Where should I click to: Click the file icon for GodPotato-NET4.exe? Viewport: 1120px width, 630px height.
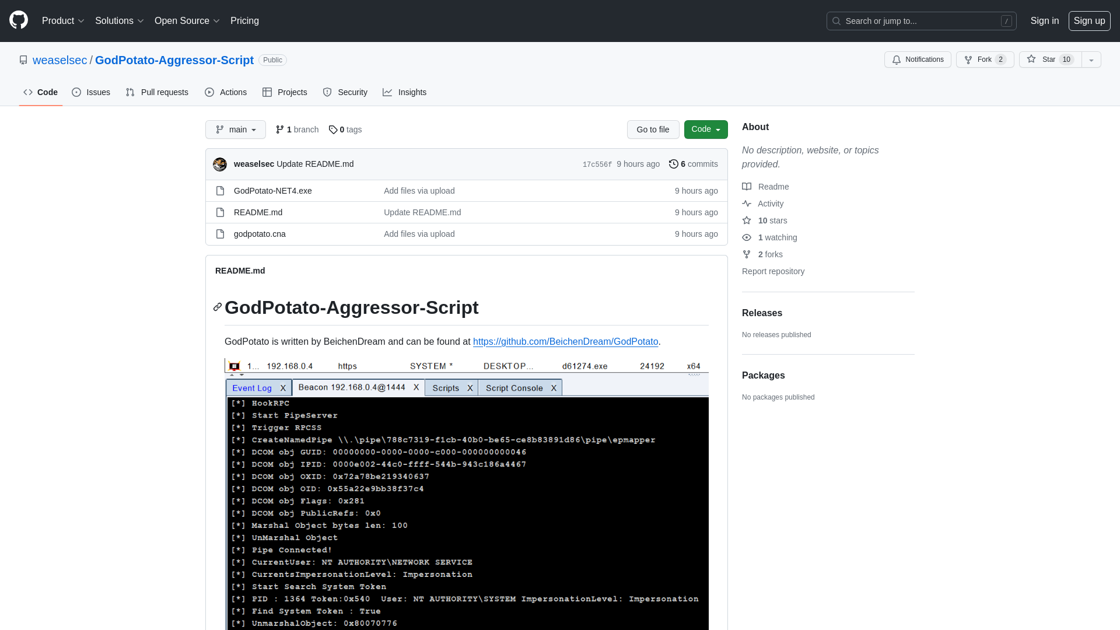[220, 191]
